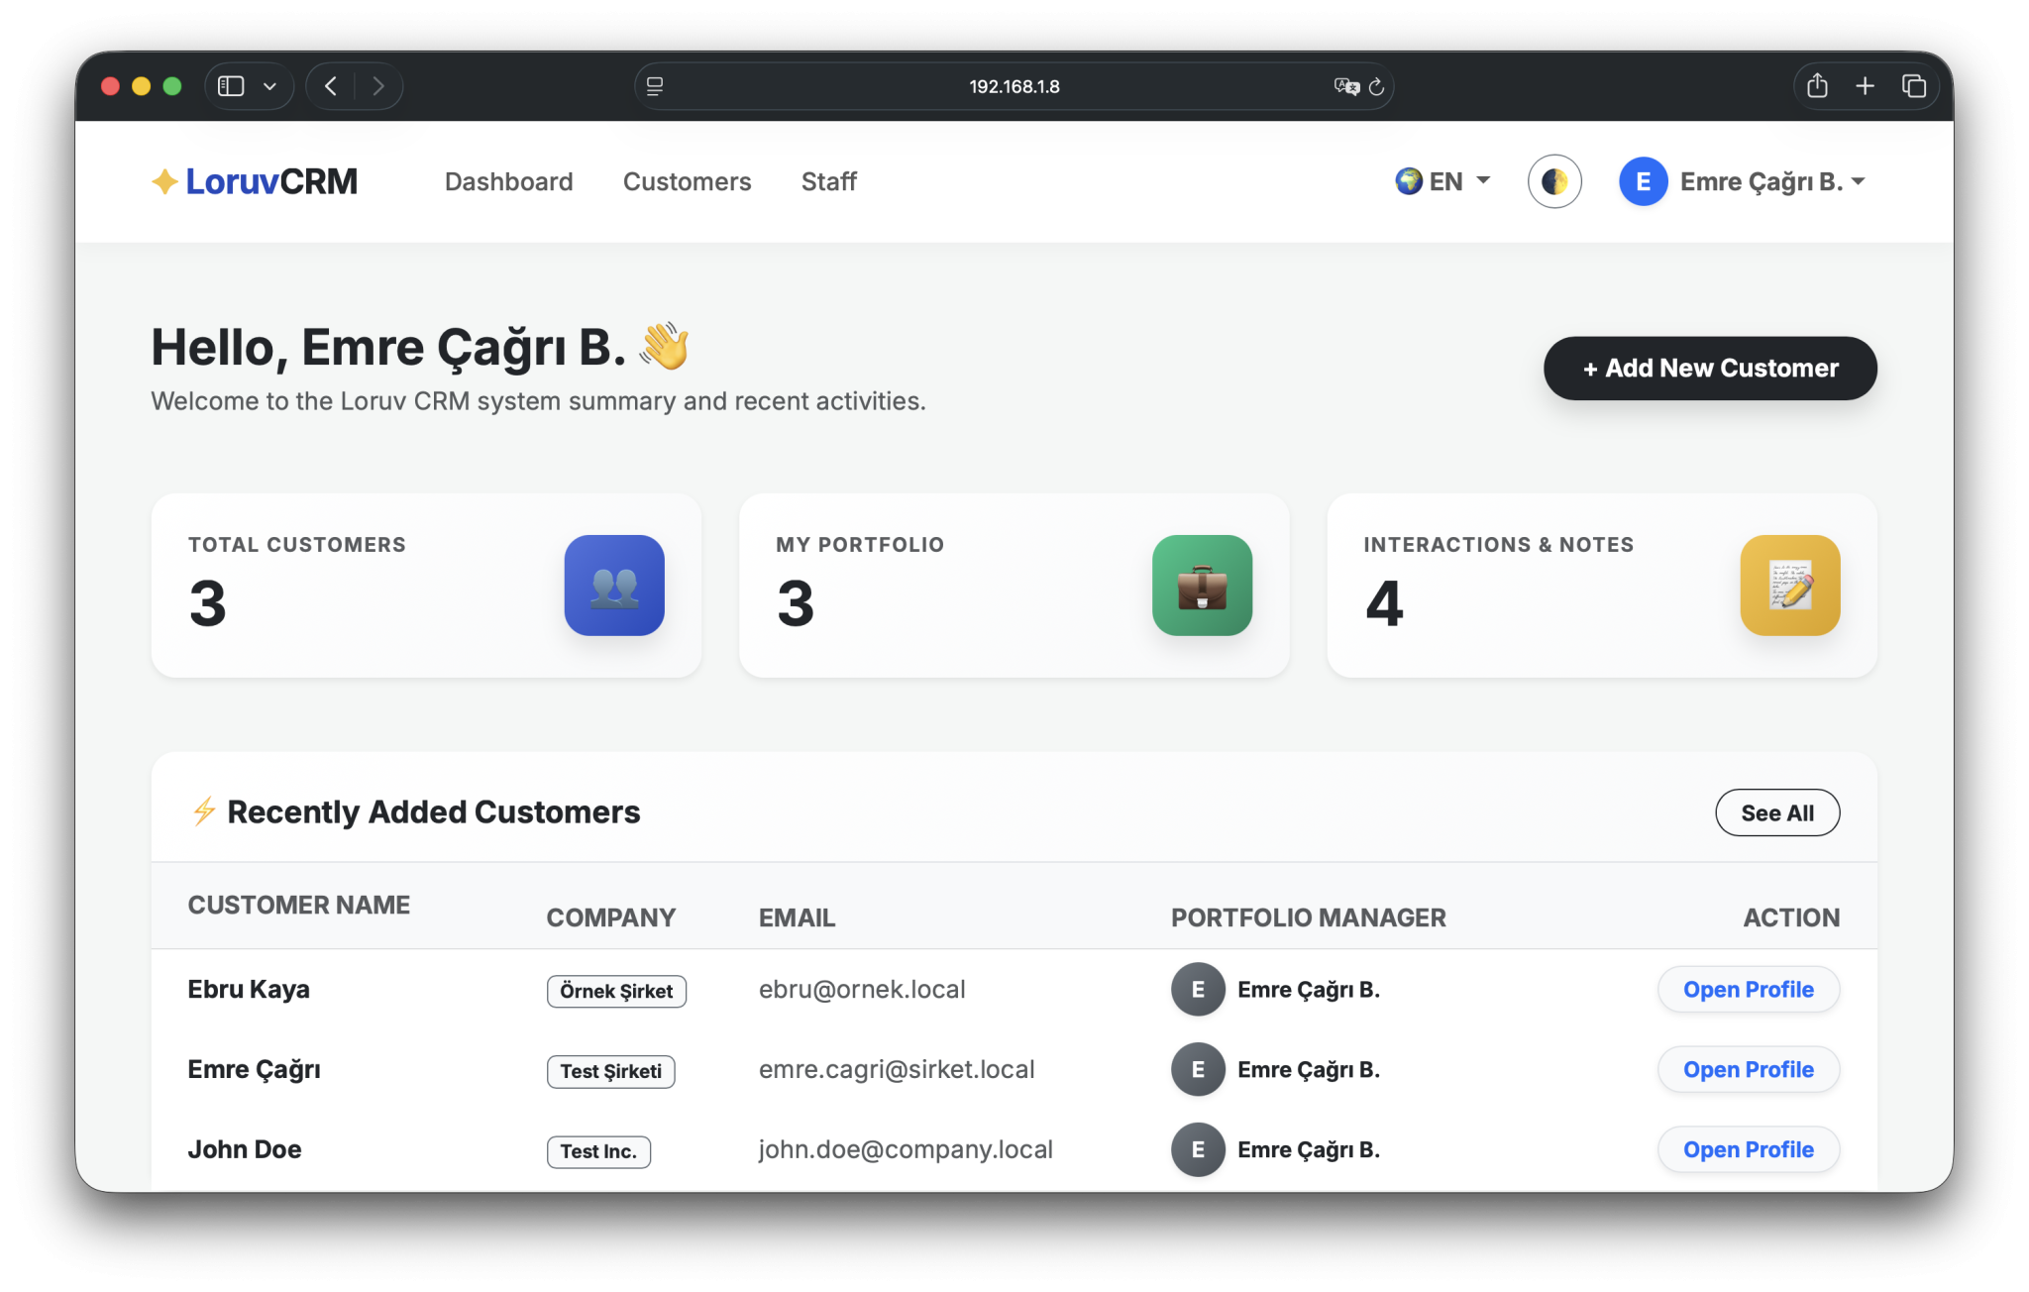Screen dimensions: 2029x1292
Task: Open a new tab with plus icon
Action: [x=1865, y=86]
